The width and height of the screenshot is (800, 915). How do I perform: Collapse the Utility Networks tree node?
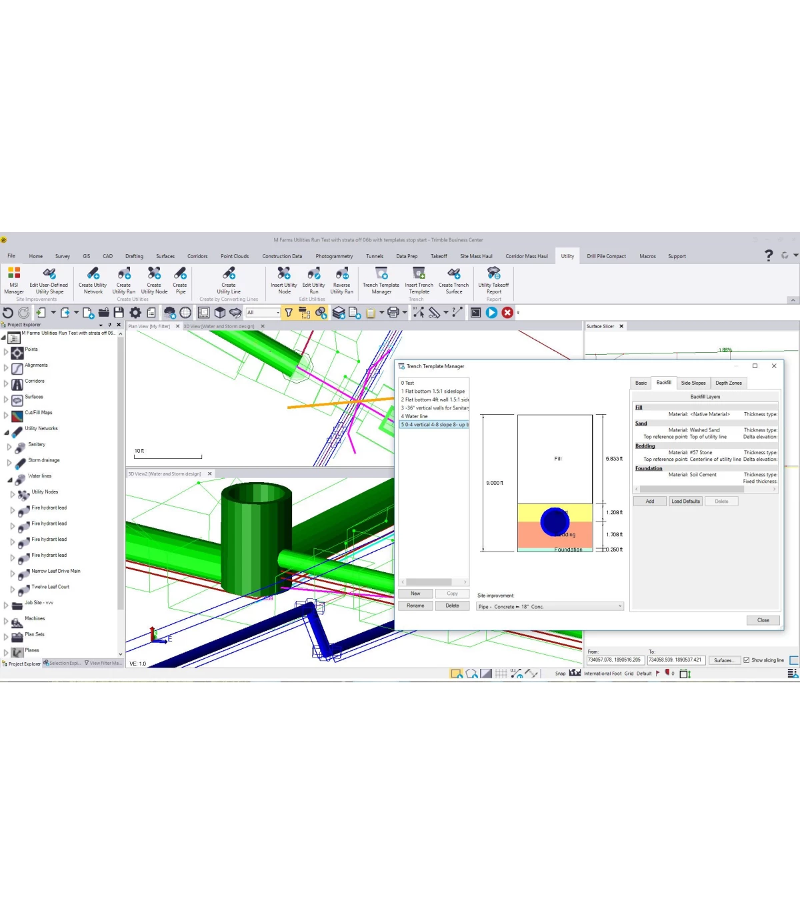point(6,432)
